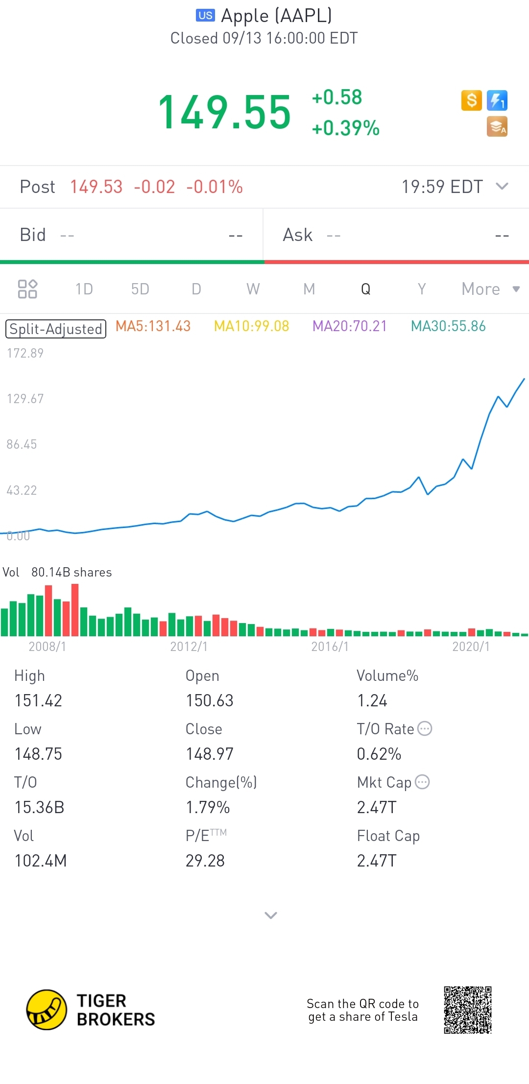Viewport: 529px width, 1084px height.
Task: Tap the MA5:131.43 indicator label
Action: [x=153, y=326]
